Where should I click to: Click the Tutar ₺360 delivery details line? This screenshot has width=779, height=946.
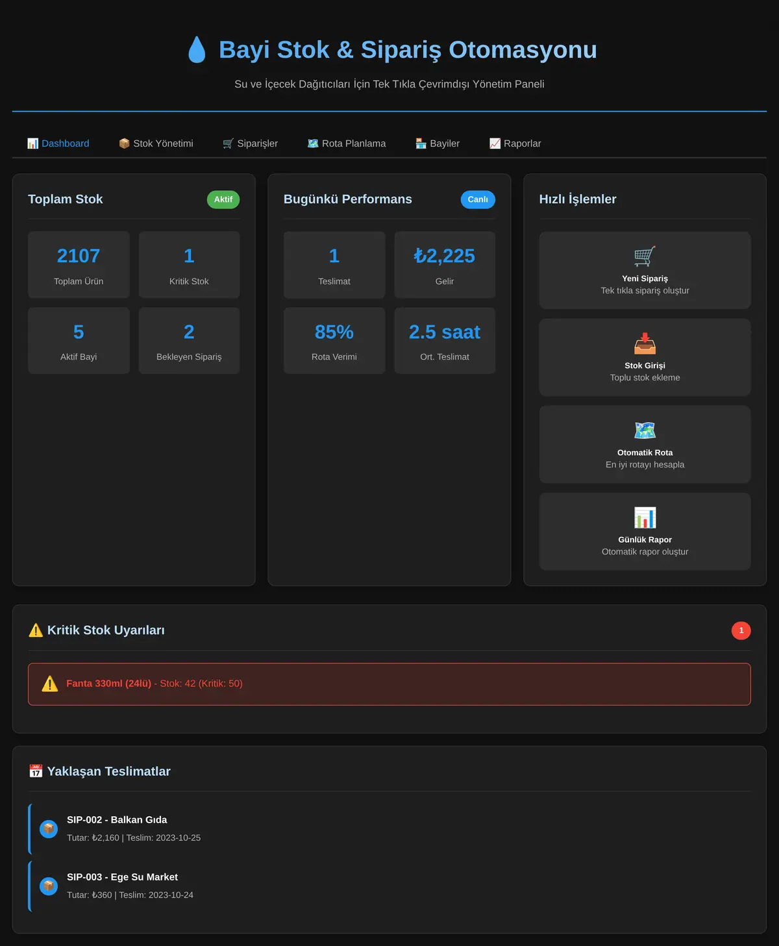pos(130,895)
